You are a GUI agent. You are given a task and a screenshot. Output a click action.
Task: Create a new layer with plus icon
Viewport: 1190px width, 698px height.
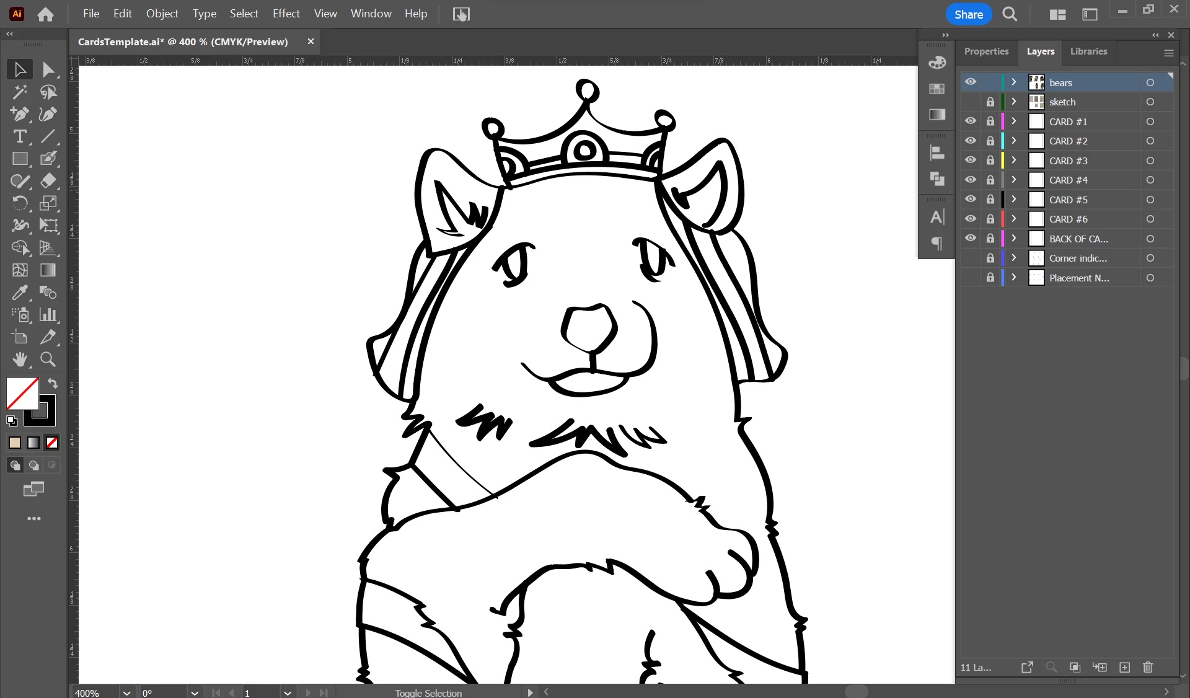pos(1125,667)
